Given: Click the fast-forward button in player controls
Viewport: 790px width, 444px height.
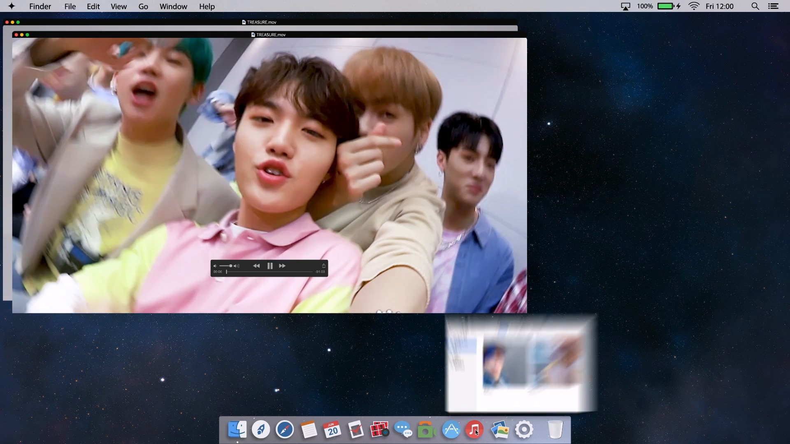Looking at the screenshot, I should [282, 266].
